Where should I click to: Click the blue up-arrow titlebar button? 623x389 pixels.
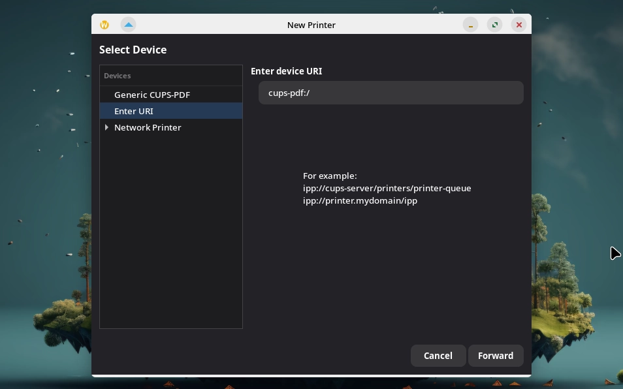coord(129,25)
